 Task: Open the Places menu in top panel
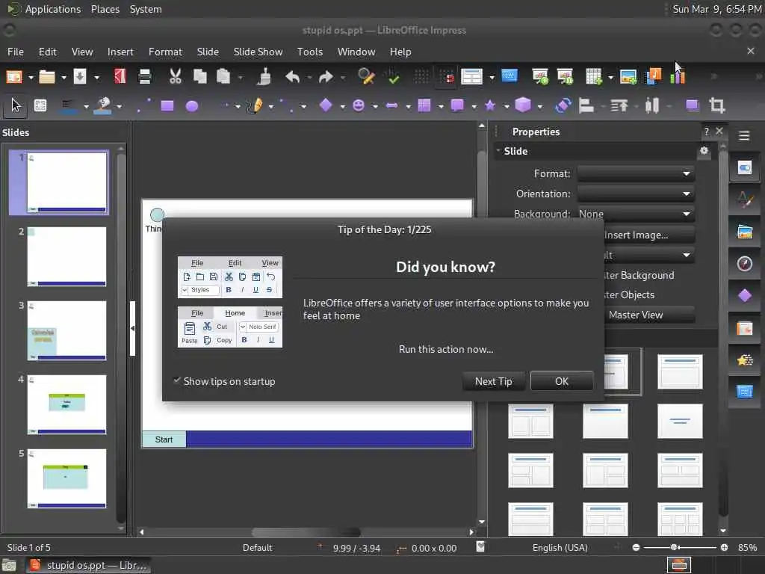(105, 9)
